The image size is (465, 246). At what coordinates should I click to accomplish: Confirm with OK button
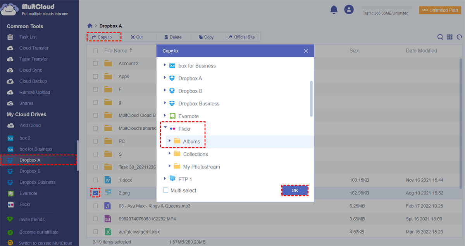click(x=295, y=190)
